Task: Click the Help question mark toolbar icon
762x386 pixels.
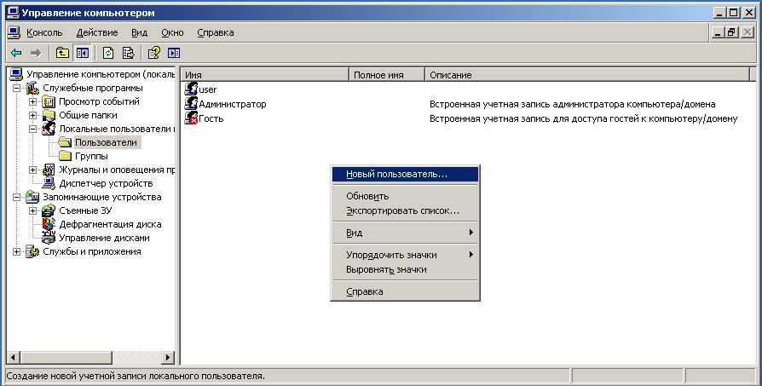Action: coord(154,53)
